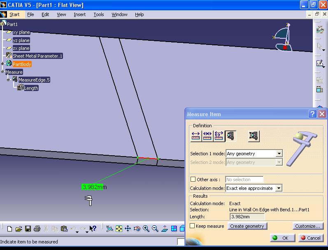328x250 pixels.
Task: Select the Pan tool icon
Action: 128,229
